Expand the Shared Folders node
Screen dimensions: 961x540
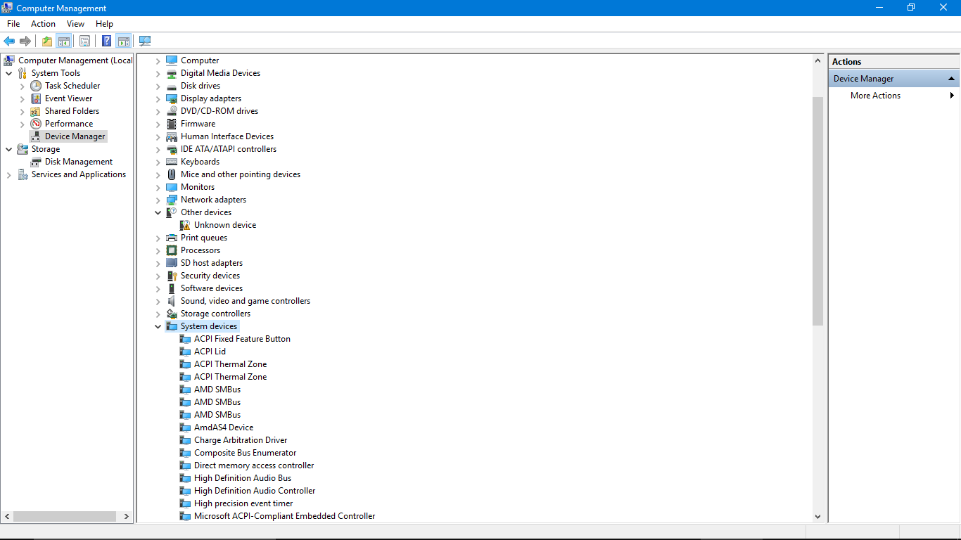point(23,111)
